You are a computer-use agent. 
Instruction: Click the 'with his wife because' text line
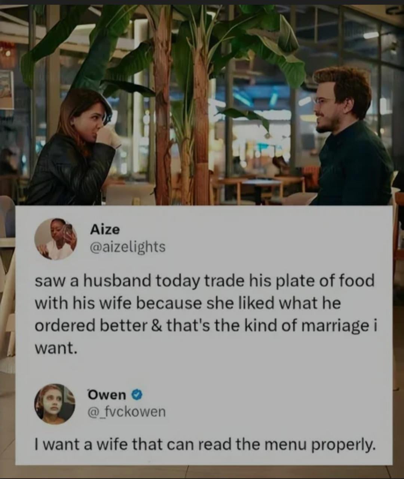pyautogui.click(x=188, y=303)
